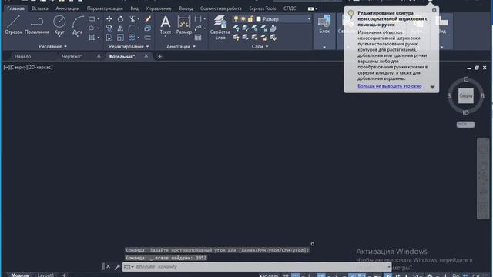Expand the Редактирование panel
The image size is (493, 277).
[129, 46]
